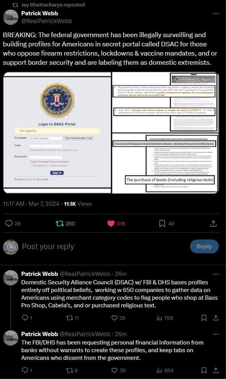The image size is (226, 379).
Task: Unlike the post with 316 likes
Action: click(111, 223)
